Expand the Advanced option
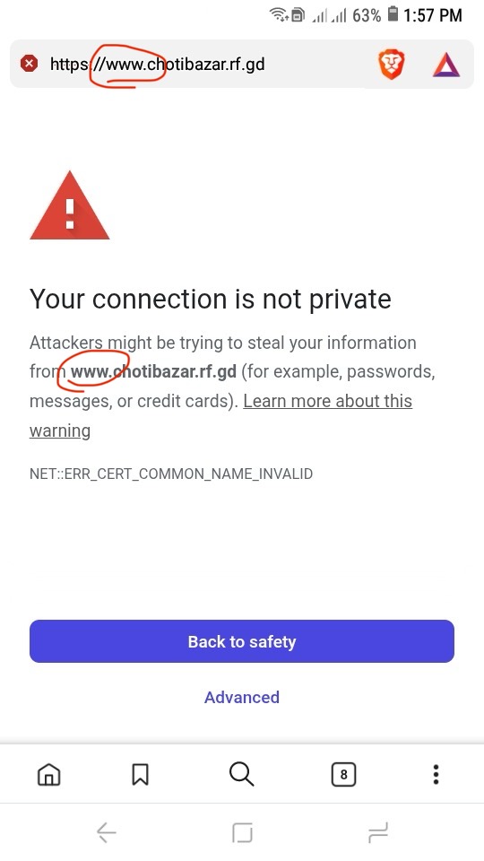This screenshot has width=484, height=861. (x=242, y=697)
